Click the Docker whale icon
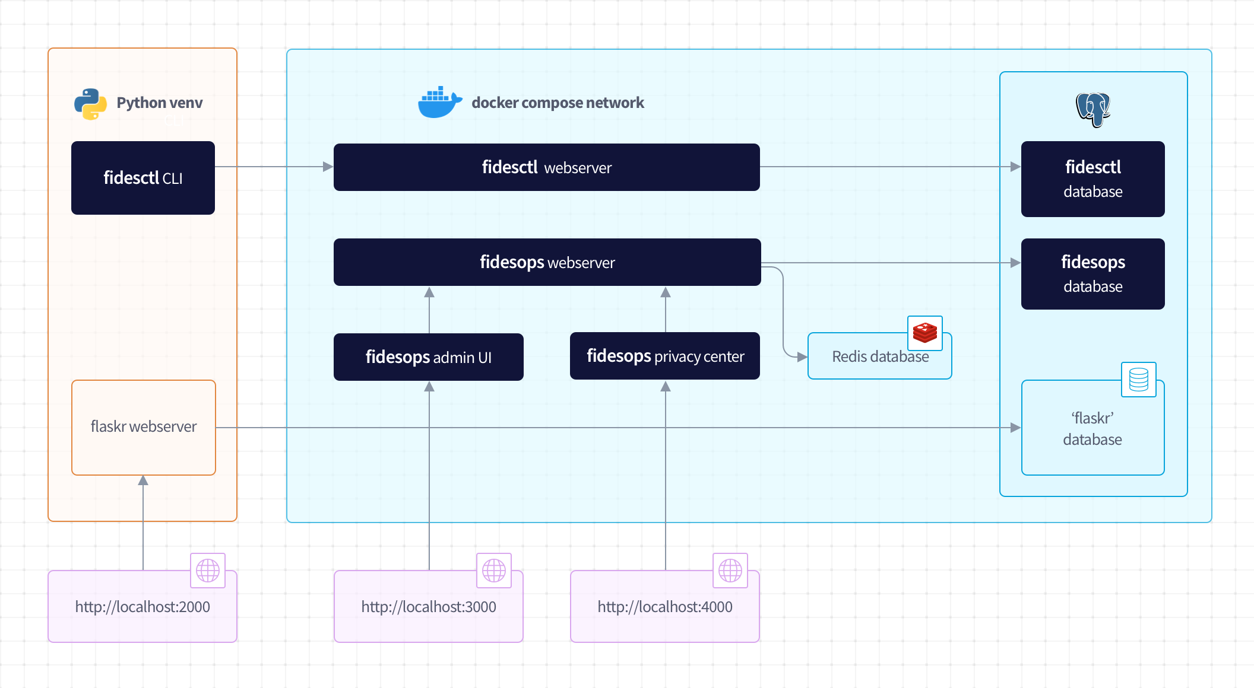 click(439, 103)
